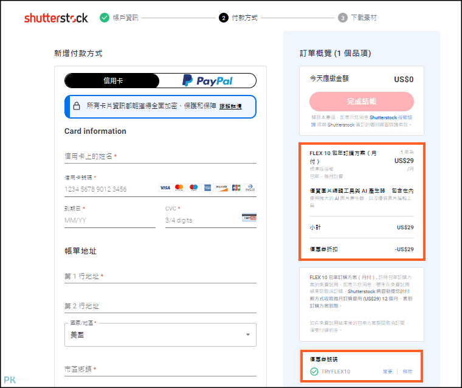Click the '包含在內' text
This screenshot has width=462, height=388.
point(402,191)
